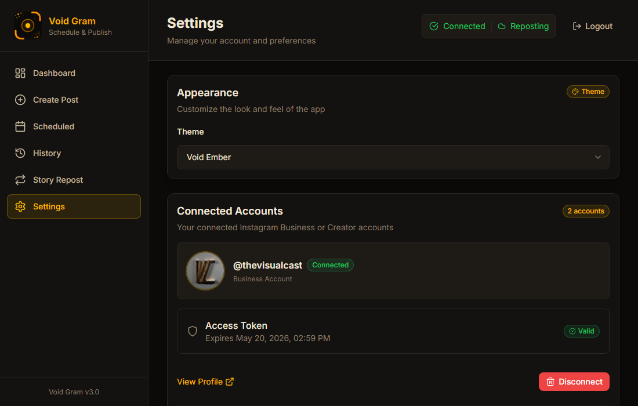This screenshot has width=638, height=406.
Task: Open Scheduled using the calendar icon
Action: point(20,126)
